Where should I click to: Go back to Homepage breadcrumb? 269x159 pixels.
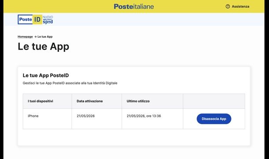coord(25,36)
